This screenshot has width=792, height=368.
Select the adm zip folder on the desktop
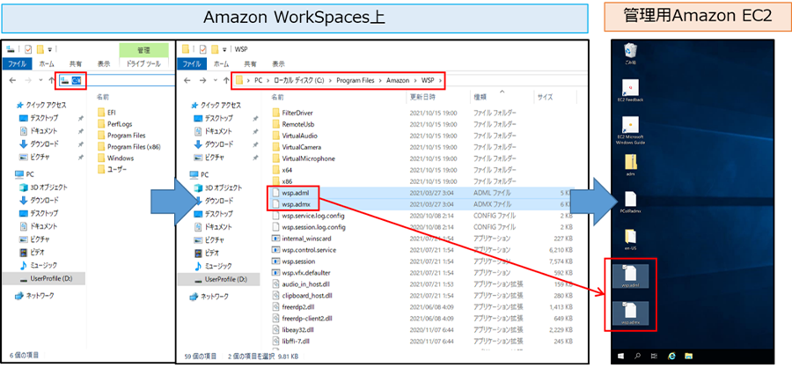630,166
